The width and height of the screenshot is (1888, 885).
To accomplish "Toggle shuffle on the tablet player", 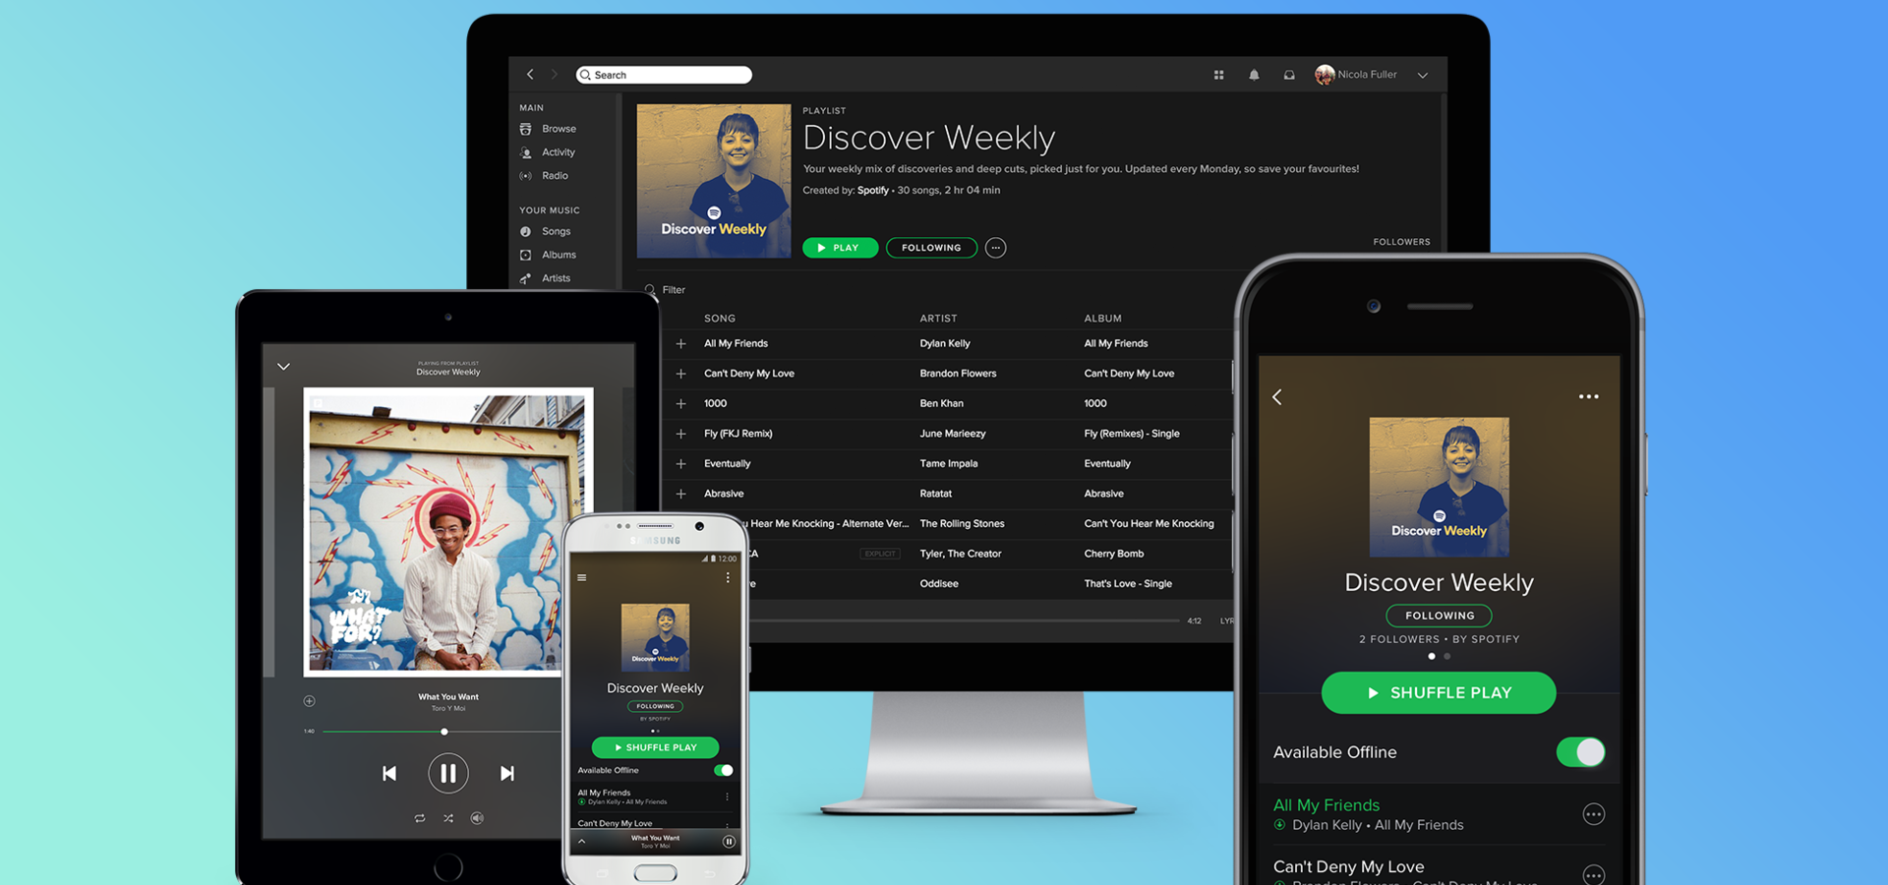I will click(448, 818).
